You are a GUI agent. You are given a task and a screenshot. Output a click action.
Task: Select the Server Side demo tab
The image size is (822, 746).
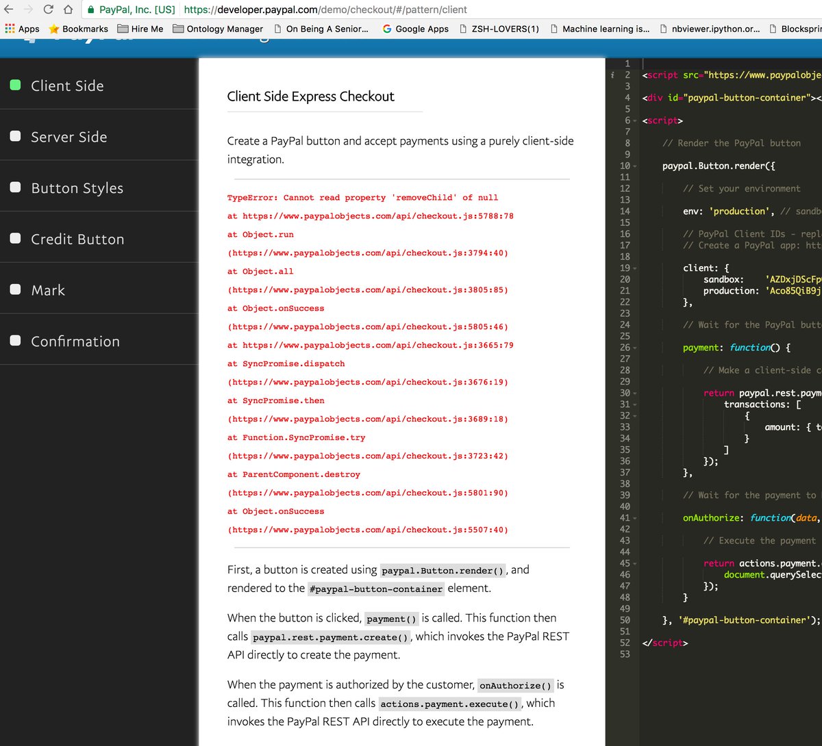coord(99,137)
